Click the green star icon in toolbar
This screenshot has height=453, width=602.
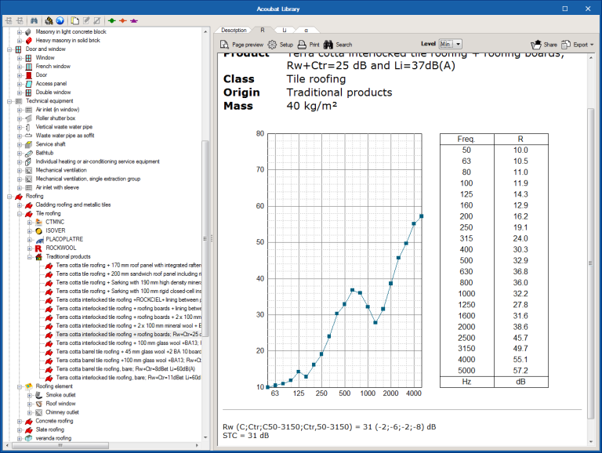tap(113, 20)
